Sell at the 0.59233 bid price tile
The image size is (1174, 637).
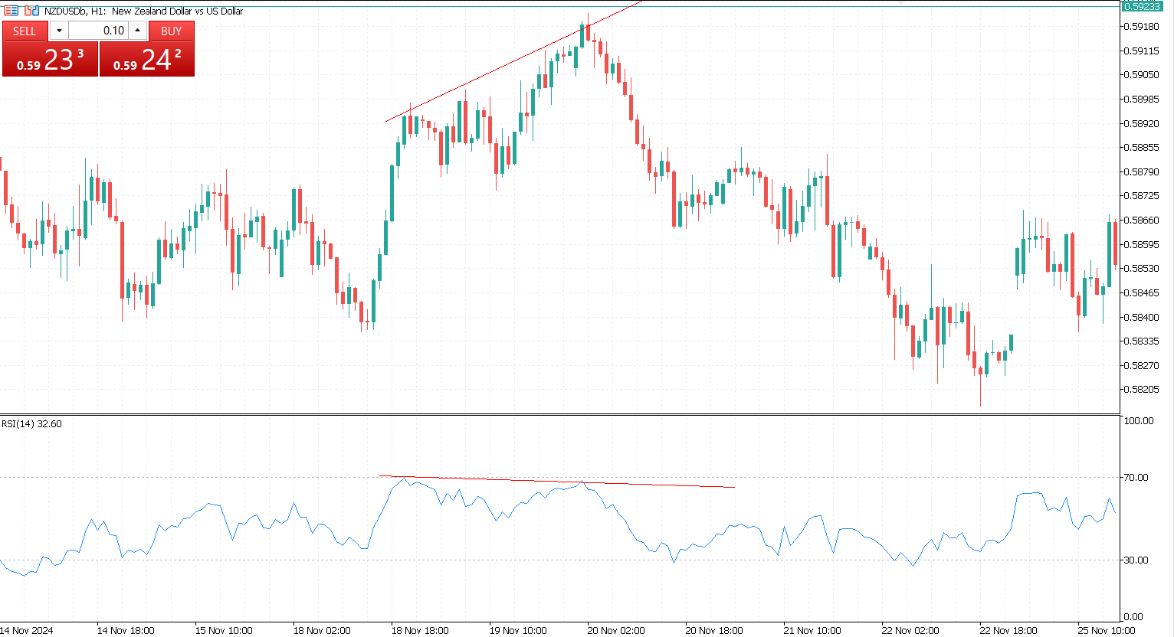[x=50, y=60]
